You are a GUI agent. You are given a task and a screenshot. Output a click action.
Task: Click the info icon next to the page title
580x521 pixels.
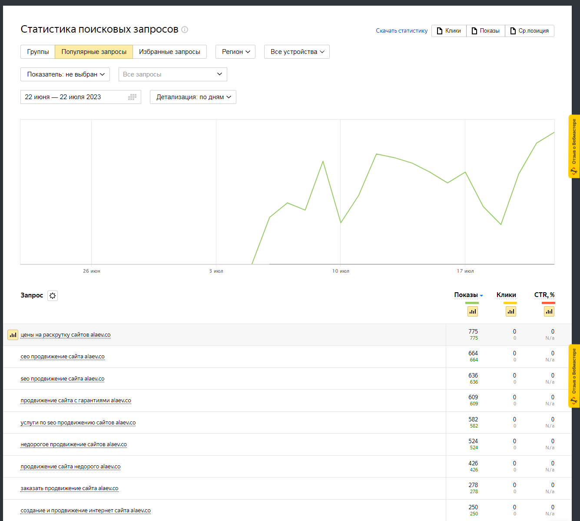(185, 30)
